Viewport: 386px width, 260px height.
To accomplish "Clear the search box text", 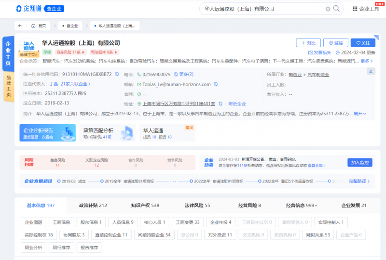I will pyautogui.click(x=328, y=9).
